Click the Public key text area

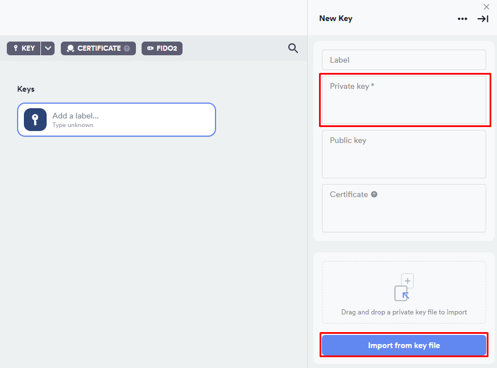pos(404,154)
